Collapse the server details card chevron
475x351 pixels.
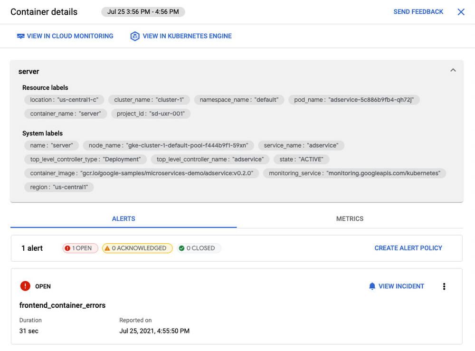point(453,70)
